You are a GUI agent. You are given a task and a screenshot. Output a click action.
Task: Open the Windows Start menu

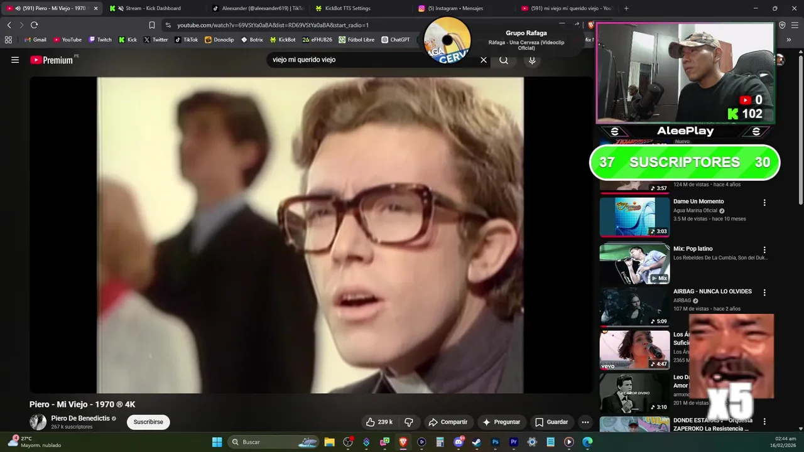coord(217,442)
